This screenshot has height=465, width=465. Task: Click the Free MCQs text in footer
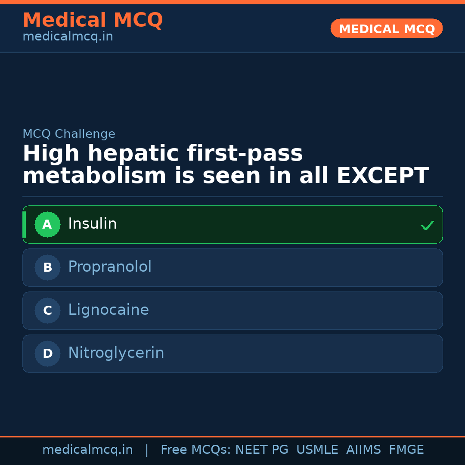pyautogui.click(x=195, y=450)
